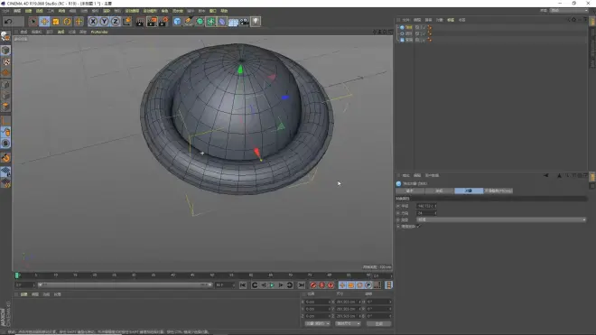
Task: Select the Live Selection arrow tool
Action: [33, 22]
